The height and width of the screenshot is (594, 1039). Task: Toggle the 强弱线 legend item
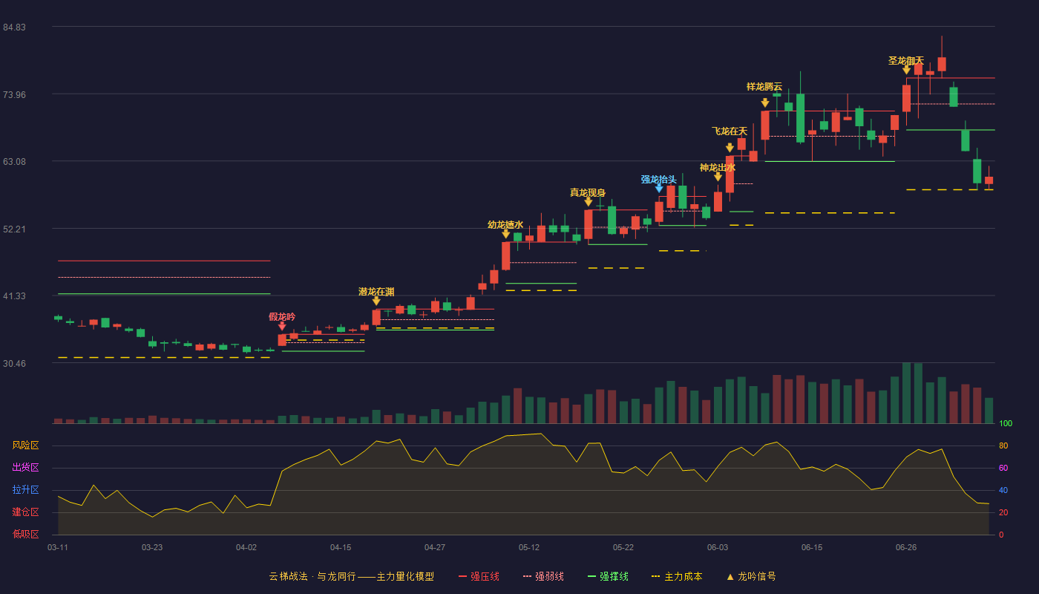(x=543, y=576)
